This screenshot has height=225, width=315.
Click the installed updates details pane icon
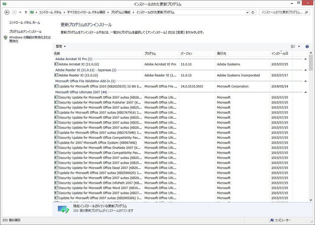(x=64, y=209)
